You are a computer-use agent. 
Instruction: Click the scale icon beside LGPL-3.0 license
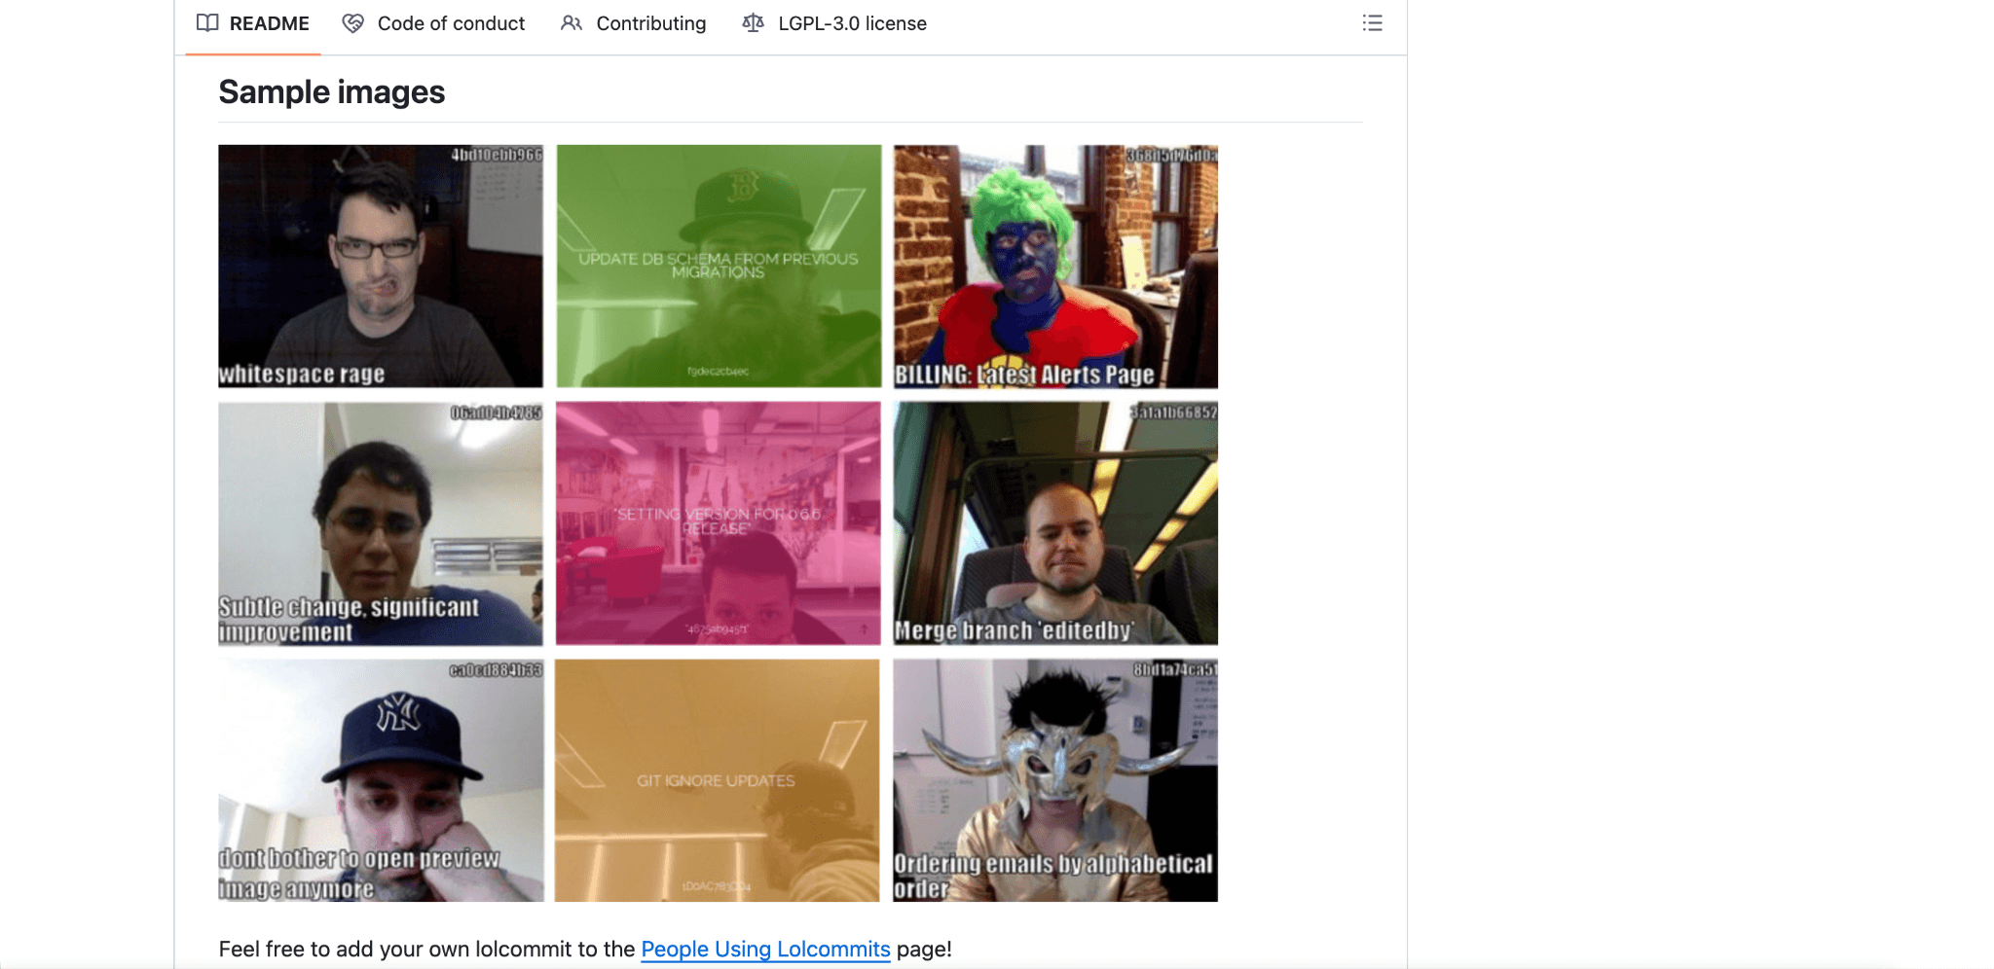coord(753,23)
